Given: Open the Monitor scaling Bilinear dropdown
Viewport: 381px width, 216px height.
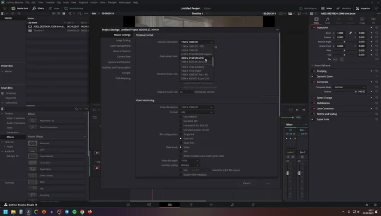Looking at the screenshot, I should [190, 165].
